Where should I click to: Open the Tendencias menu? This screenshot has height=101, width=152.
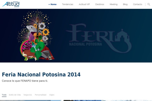[x=68, y=4]
